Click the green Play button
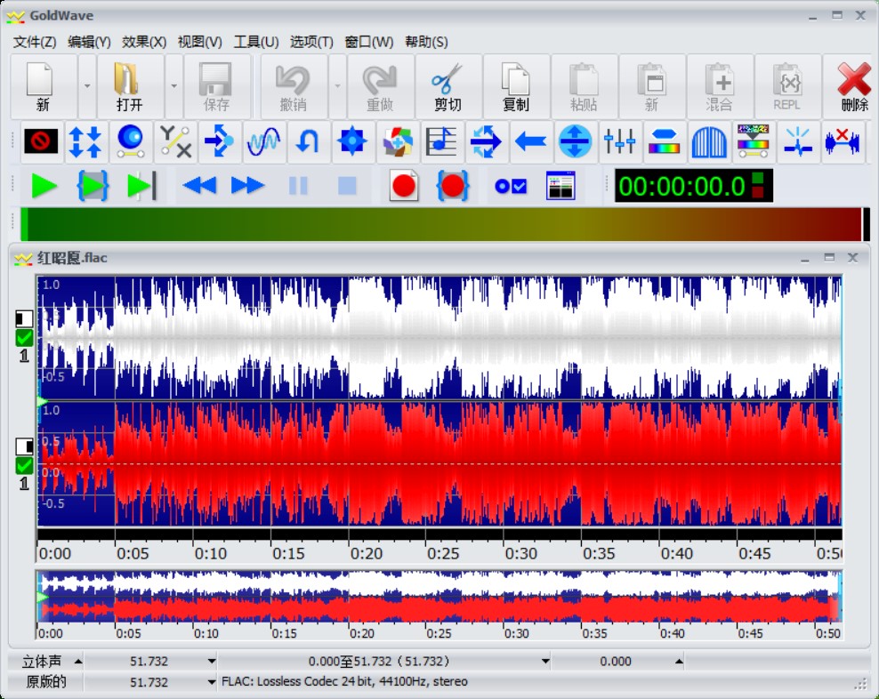This screenshot has height=699, width=879. (x=44, y=186)
